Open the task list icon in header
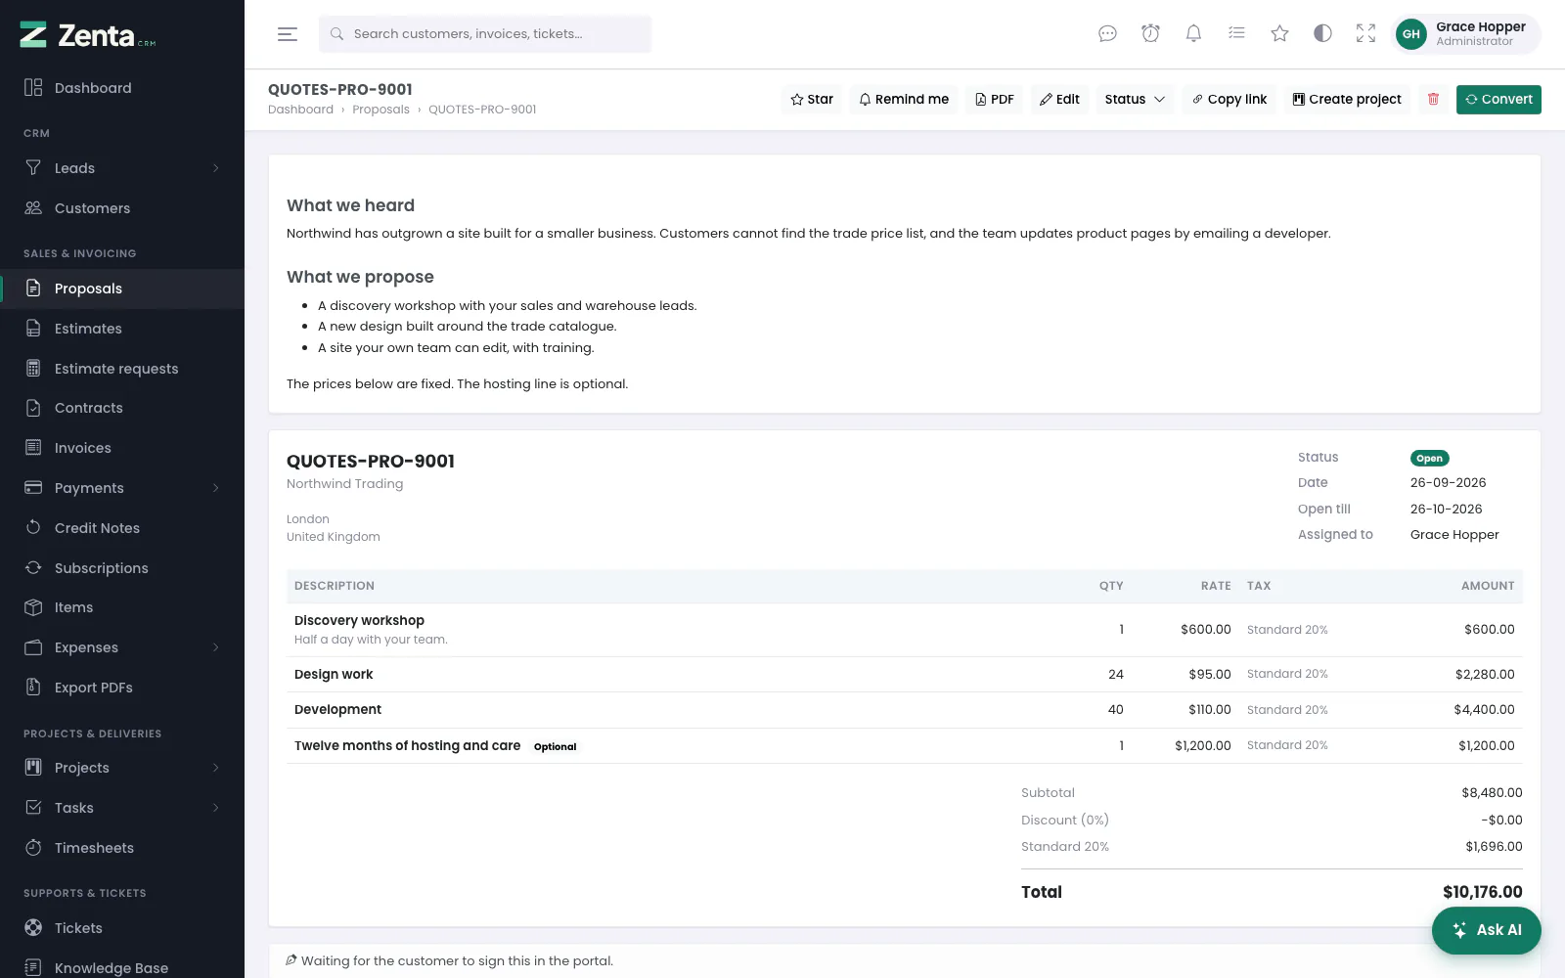 tap(1236, 34)
